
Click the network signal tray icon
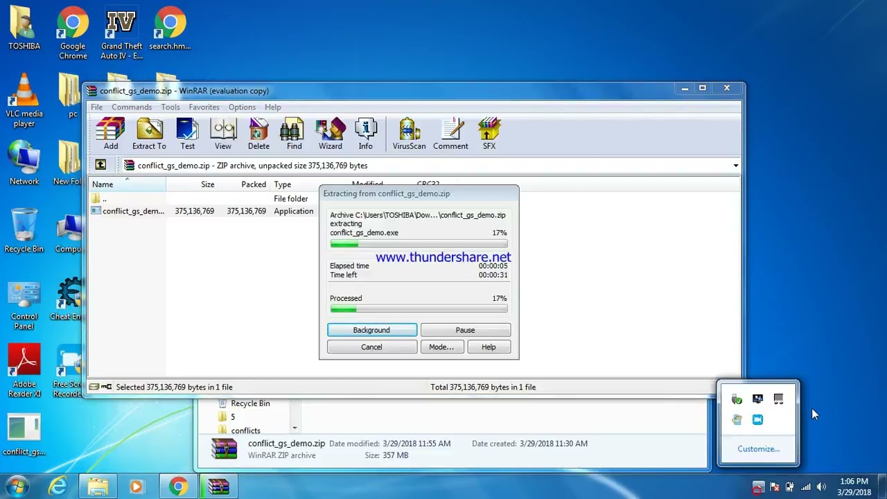(x=806, y=487)
